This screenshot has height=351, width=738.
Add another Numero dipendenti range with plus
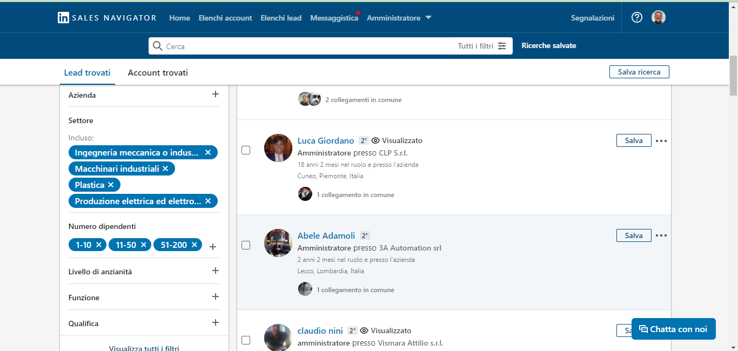(x=213, y=247)
